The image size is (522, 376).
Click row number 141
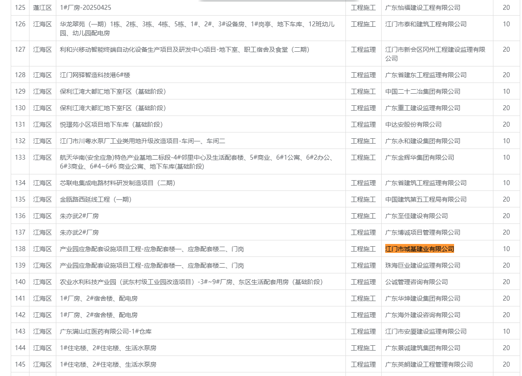[x=20, y=298]
